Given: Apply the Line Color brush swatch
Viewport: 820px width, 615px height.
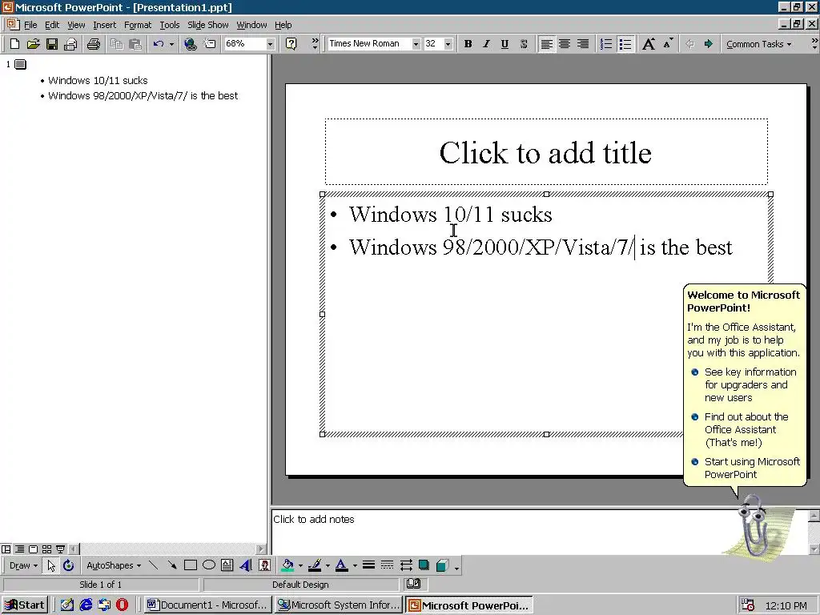Looking at the screenshot, I should 315,565.
